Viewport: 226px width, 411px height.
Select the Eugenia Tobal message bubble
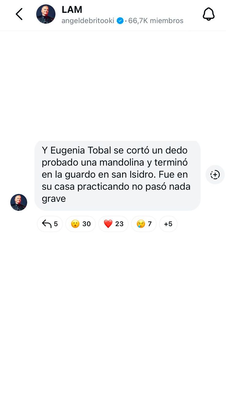pyautogui.click(x=117, y=175)
